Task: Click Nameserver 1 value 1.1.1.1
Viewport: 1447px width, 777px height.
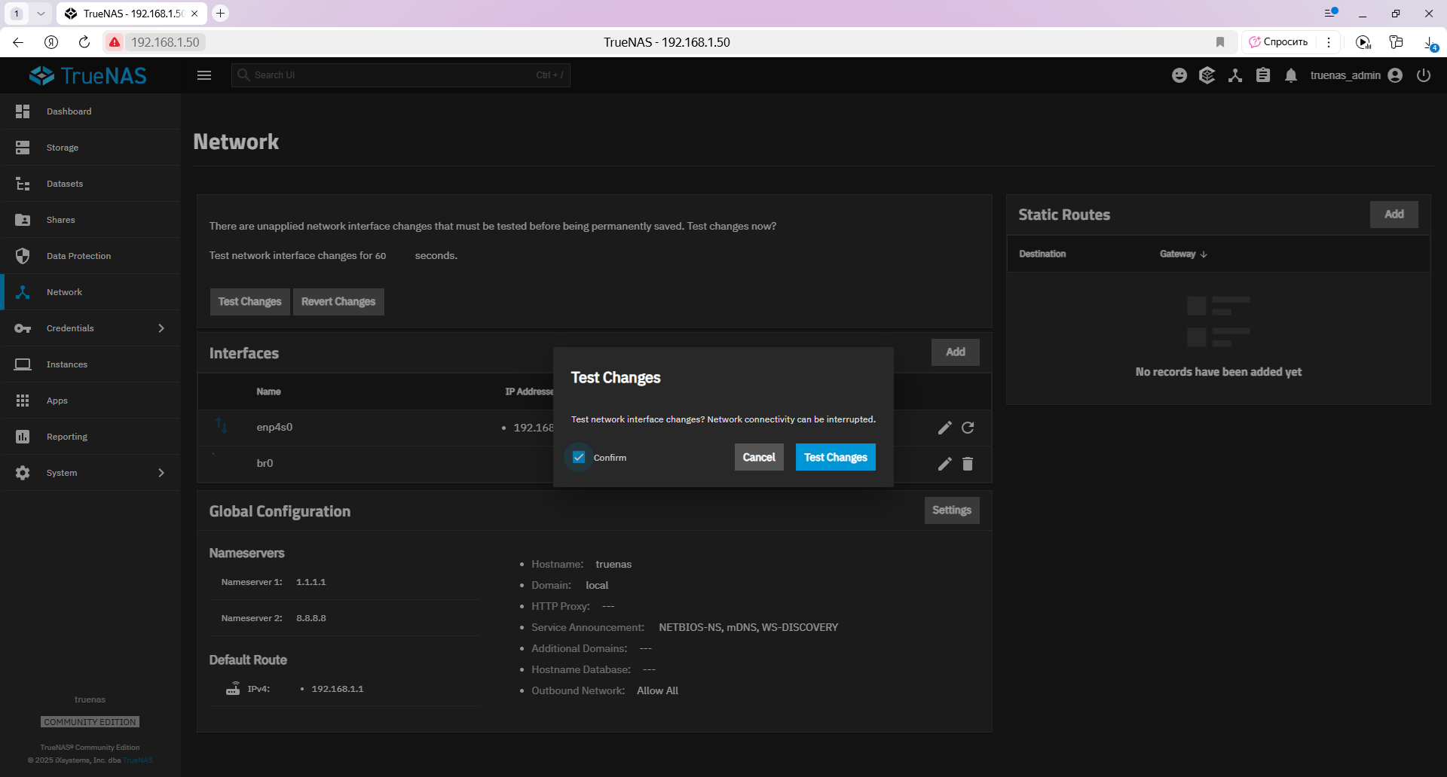Action: coord(311,582)
